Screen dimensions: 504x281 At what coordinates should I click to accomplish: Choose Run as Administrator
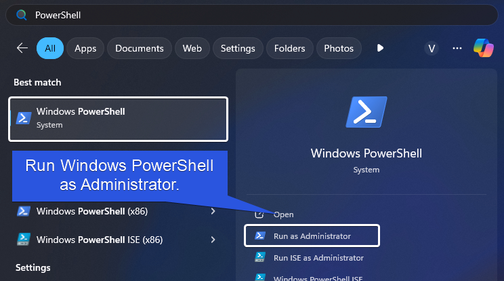tap(312, 236)
